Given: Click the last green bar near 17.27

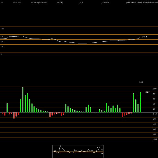Looking at the screenshot, I should pyautogui.click(x=140, y=102).
